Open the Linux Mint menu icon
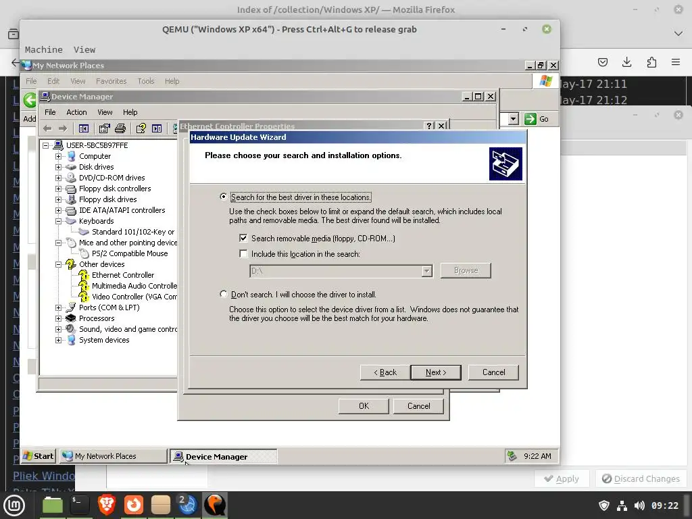Screen dimensions: 692x519 [x=14, y=505]
